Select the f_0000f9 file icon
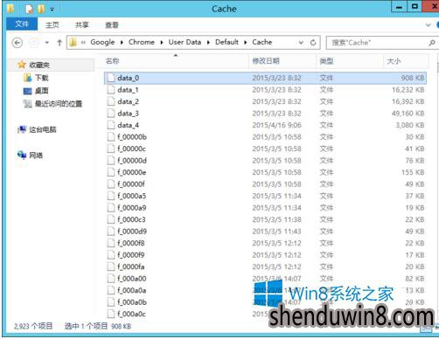This screenshot has width=439, height=339. point(111,255)
